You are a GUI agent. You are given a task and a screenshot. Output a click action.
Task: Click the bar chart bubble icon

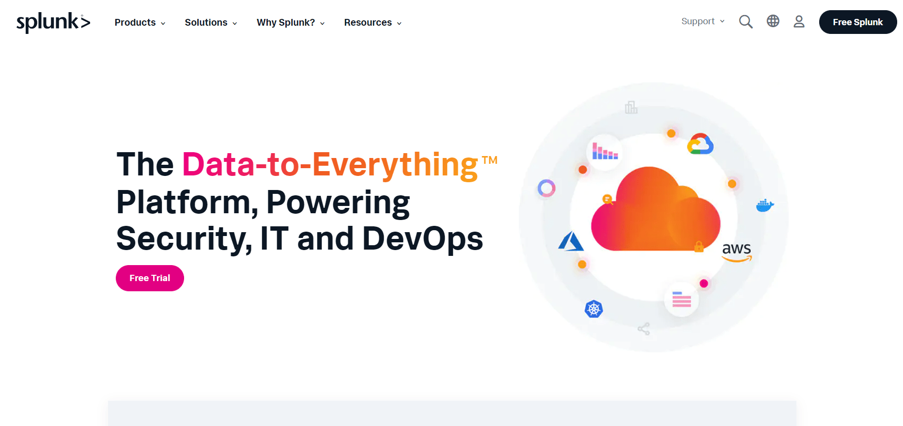pos(605,152)
